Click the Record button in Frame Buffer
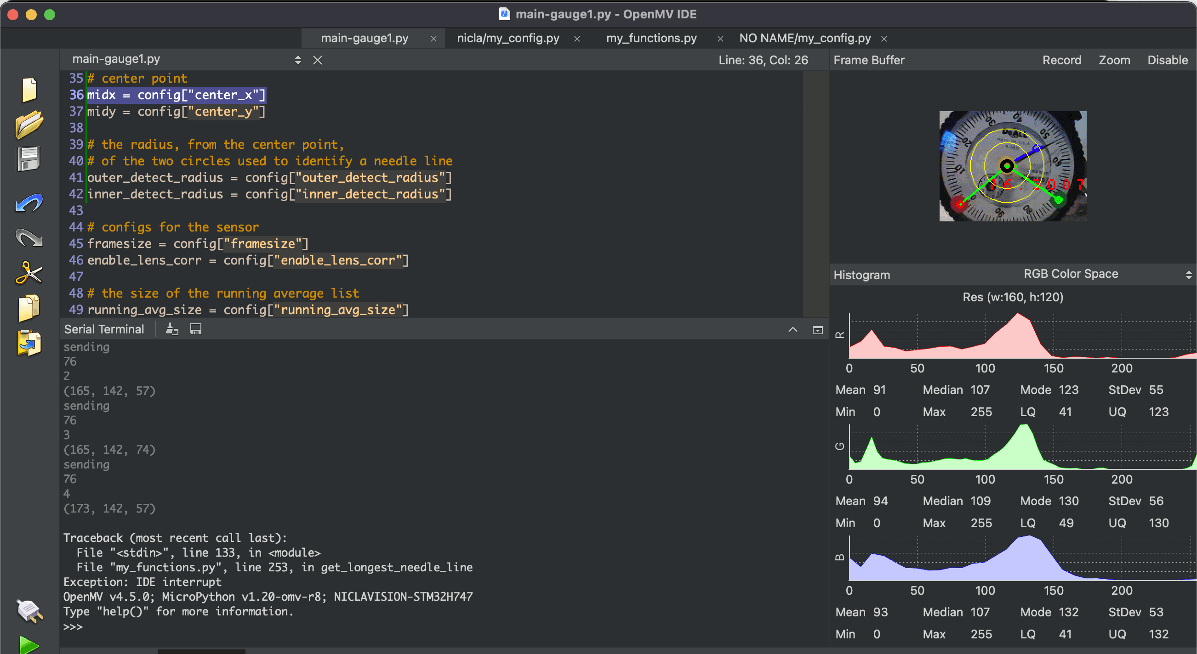 (1061, 60)
